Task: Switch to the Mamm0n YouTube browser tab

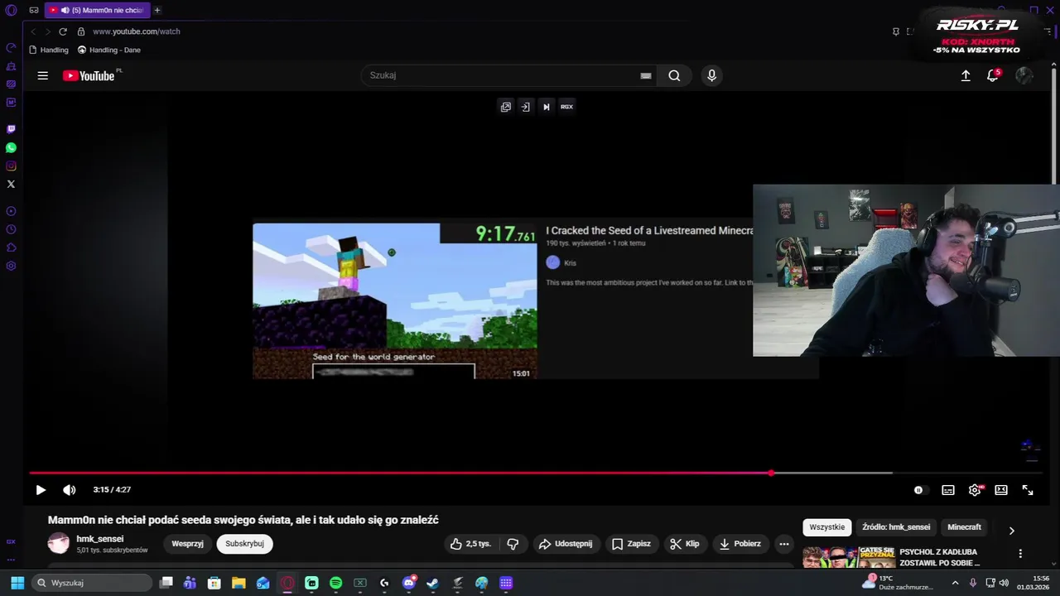Action: (x=97, y=10)
